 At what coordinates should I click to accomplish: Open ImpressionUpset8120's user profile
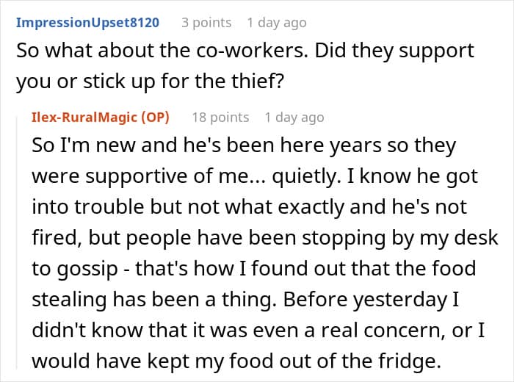[x=87, y=23]
